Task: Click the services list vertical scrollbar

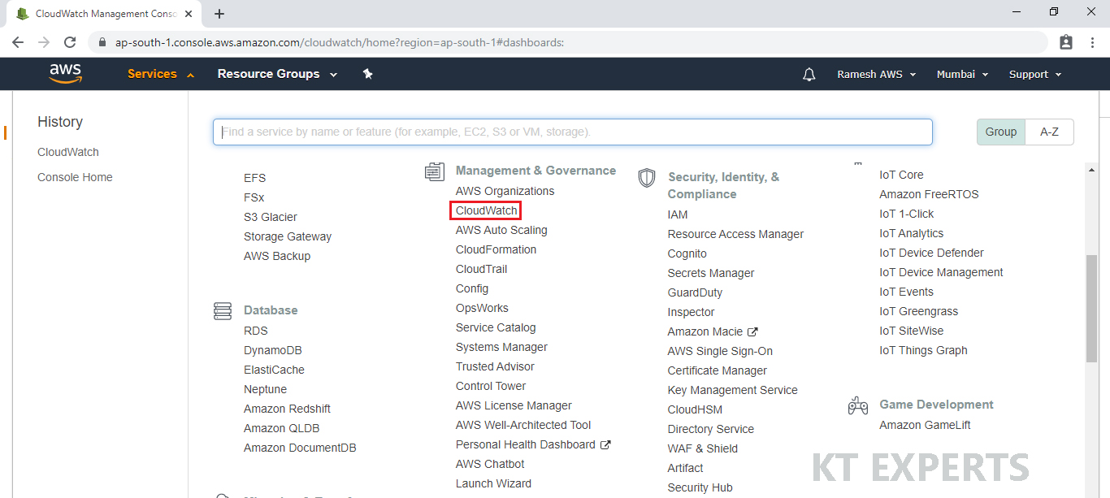Action: point(1091,308)
